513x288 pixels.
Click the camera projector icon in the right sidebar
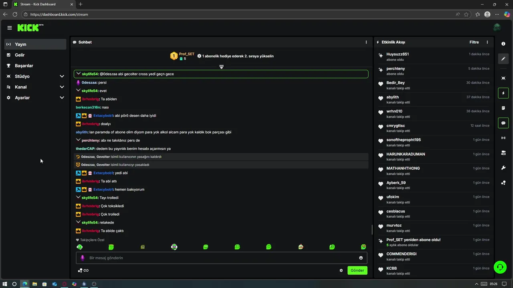pos(503,153)
